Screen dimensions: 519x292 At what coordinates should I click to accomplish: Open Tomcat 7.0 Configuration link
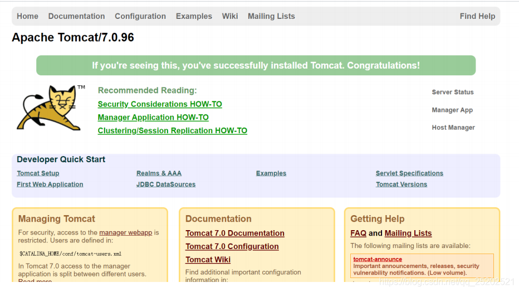point(232,247)
